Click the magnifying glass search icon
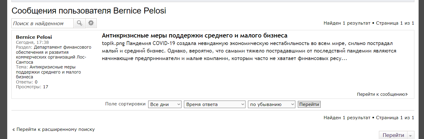The width and height of the screenshot is (424, 139). [x=79, y=23]
